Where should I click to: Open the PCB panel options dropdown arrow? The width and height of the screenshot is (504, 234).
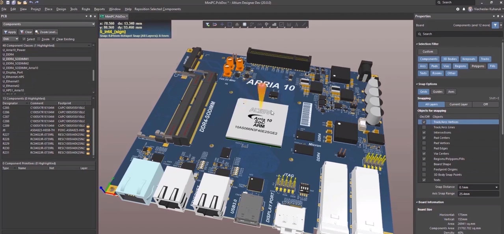click(x=86, y=16)
